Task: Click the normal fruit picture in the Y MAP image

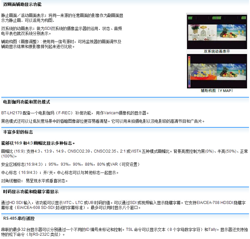Action: click(231, 71)
